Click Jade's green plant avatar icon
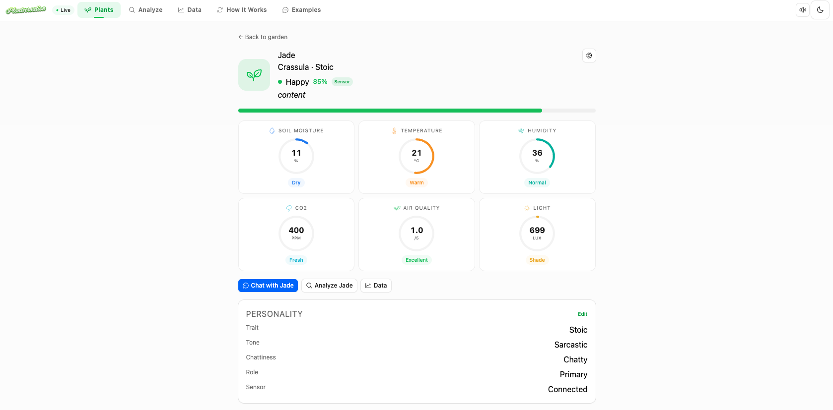 click(x=254, y=75)
